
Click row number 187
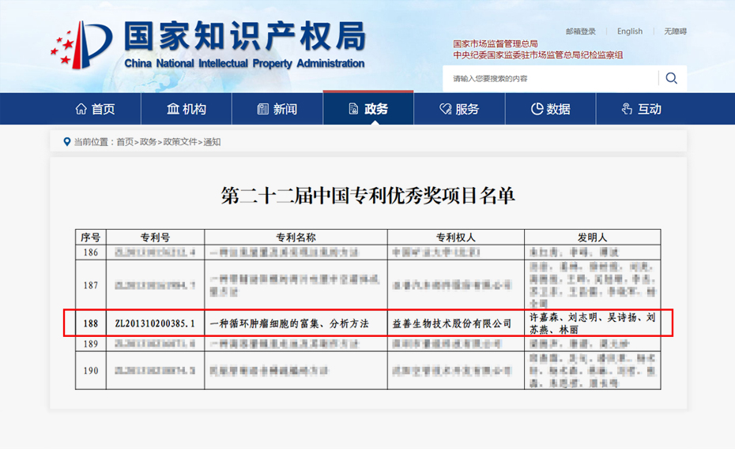tap(90, 285)
